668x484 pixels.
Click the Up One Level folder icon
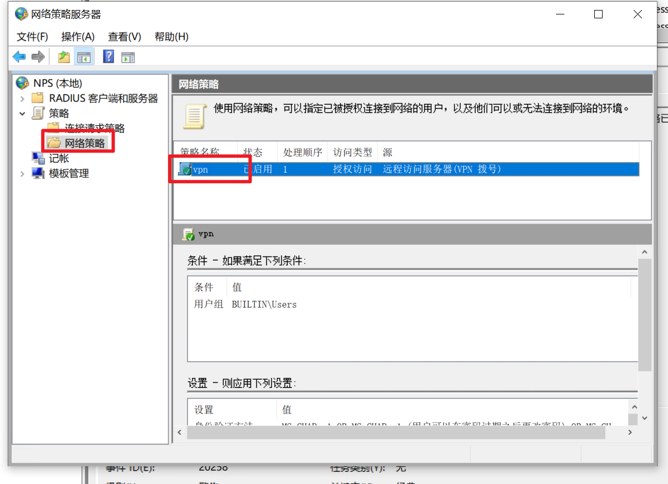[64, 57]
